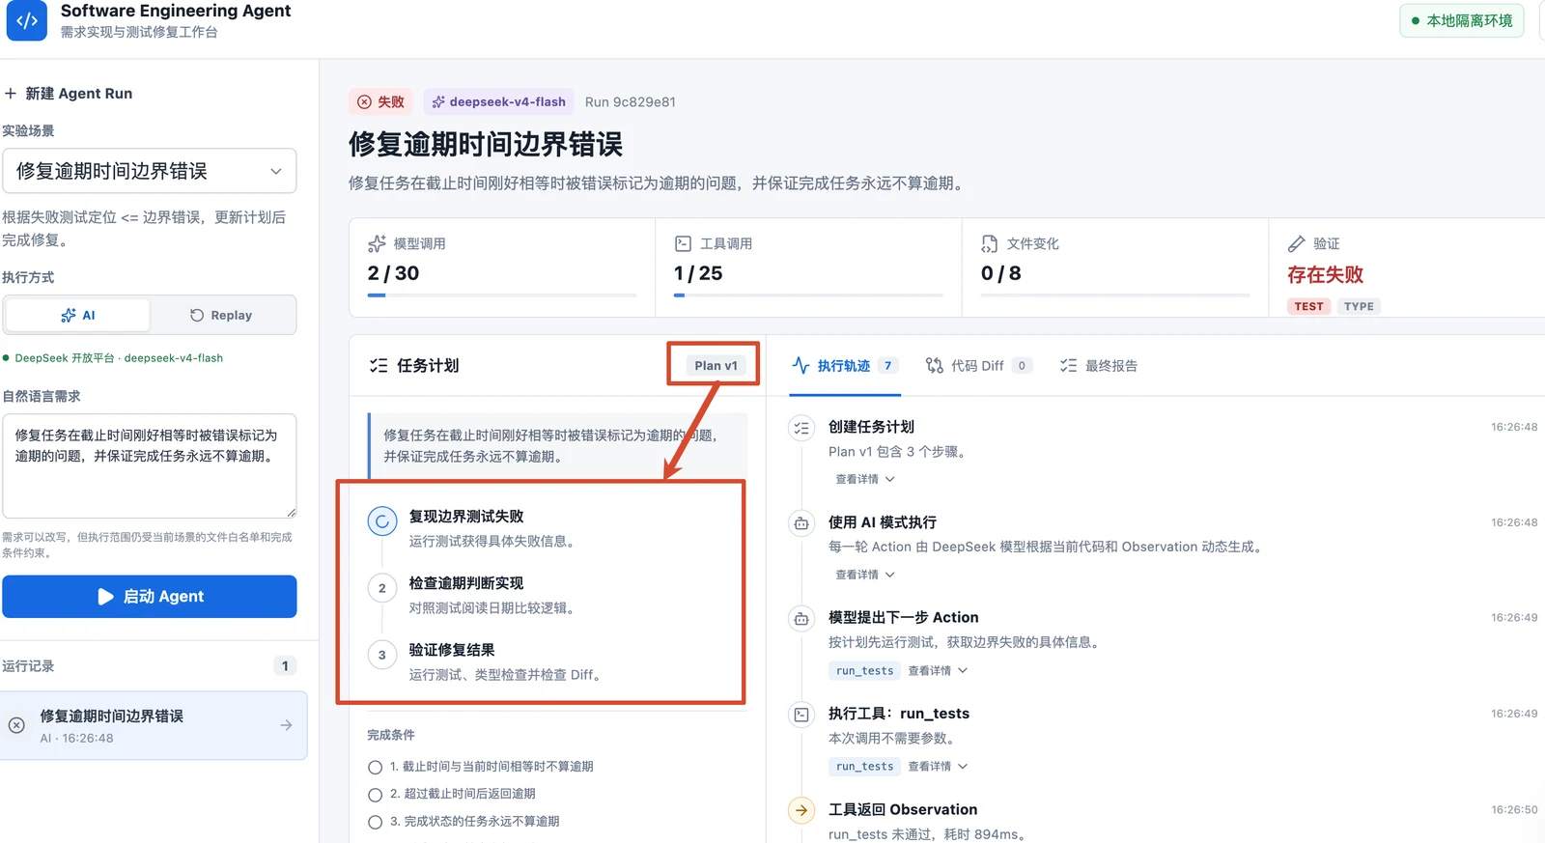The height and width of the screenshot is (843, 1545).
Task: Toggle completion condition 3 完成状态的任务永远不算逾期
Action: pos(375,823)
